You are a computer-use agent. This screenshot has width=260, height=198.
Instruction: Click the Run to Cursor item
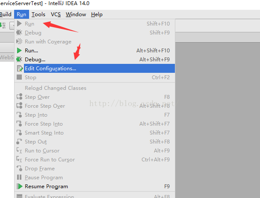[95, 151]
